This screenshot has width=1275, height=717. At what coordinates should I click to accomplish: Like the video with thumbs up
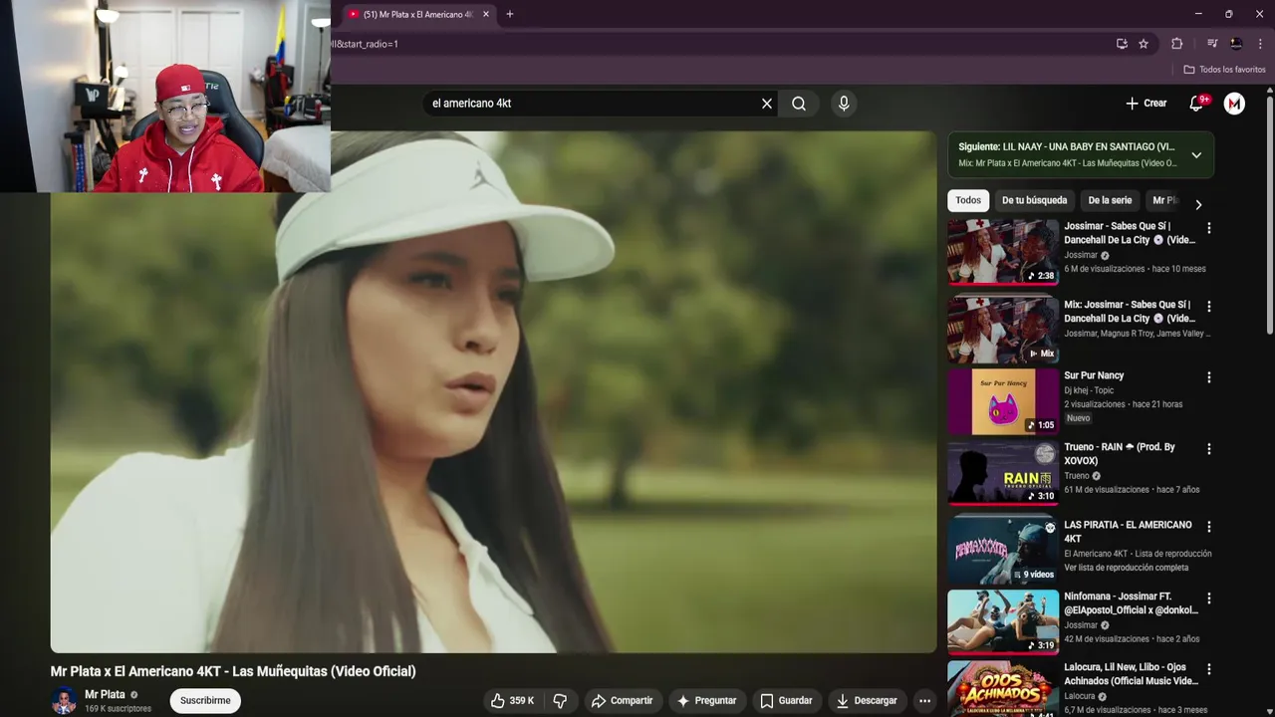(x=513, y=701)
